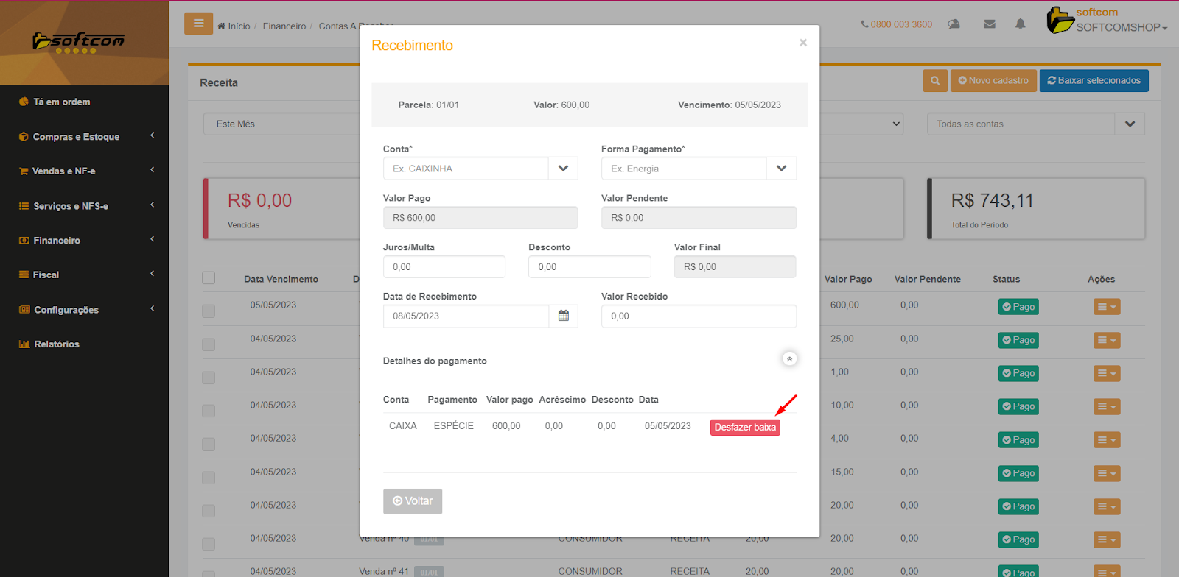Viewport: 1179px width, 577px height.
Task: Open the Todas as contas dropdown
Action: (1130, 124)
